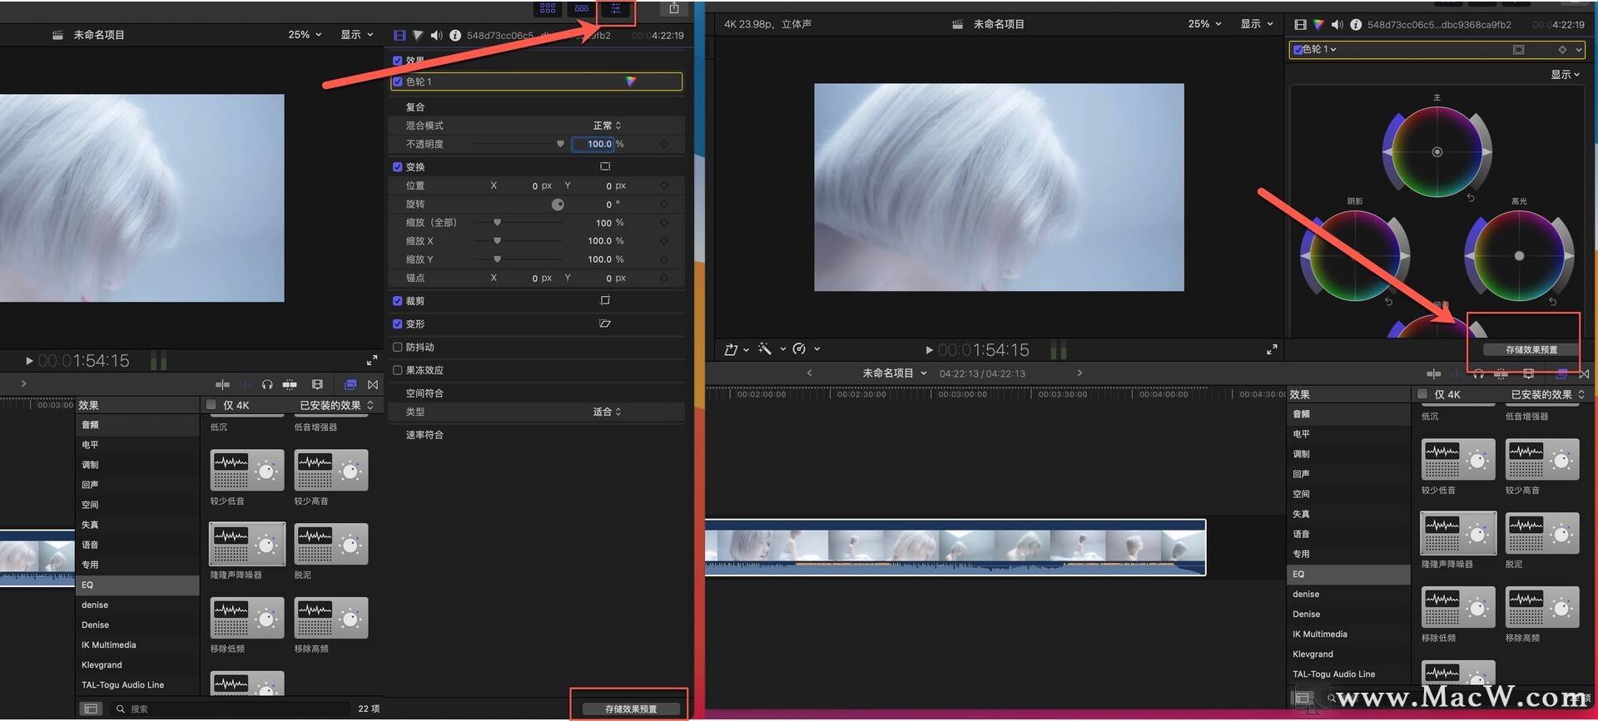
Task: Toggle sidebar visibility icon beside left effects search
Action: [x=91, y=709]
